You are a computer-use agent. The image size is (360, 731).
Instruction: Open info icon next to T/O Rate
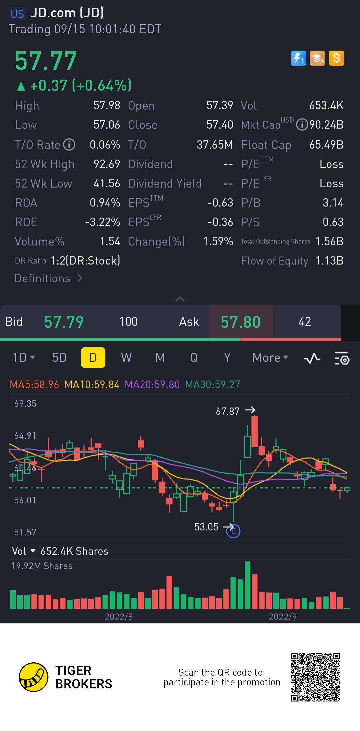pos(69,145)
